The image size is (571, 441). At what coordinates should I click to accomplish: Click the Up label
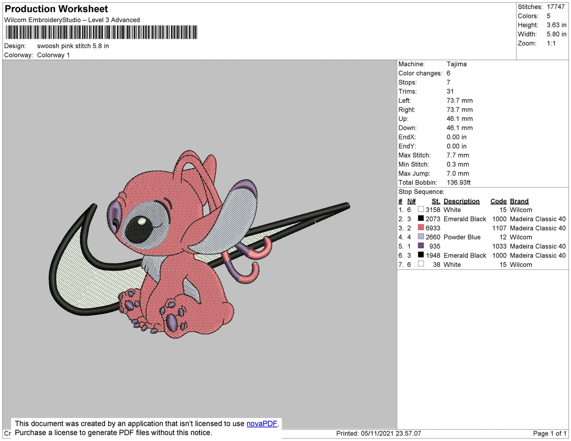(x=403, y=118)
